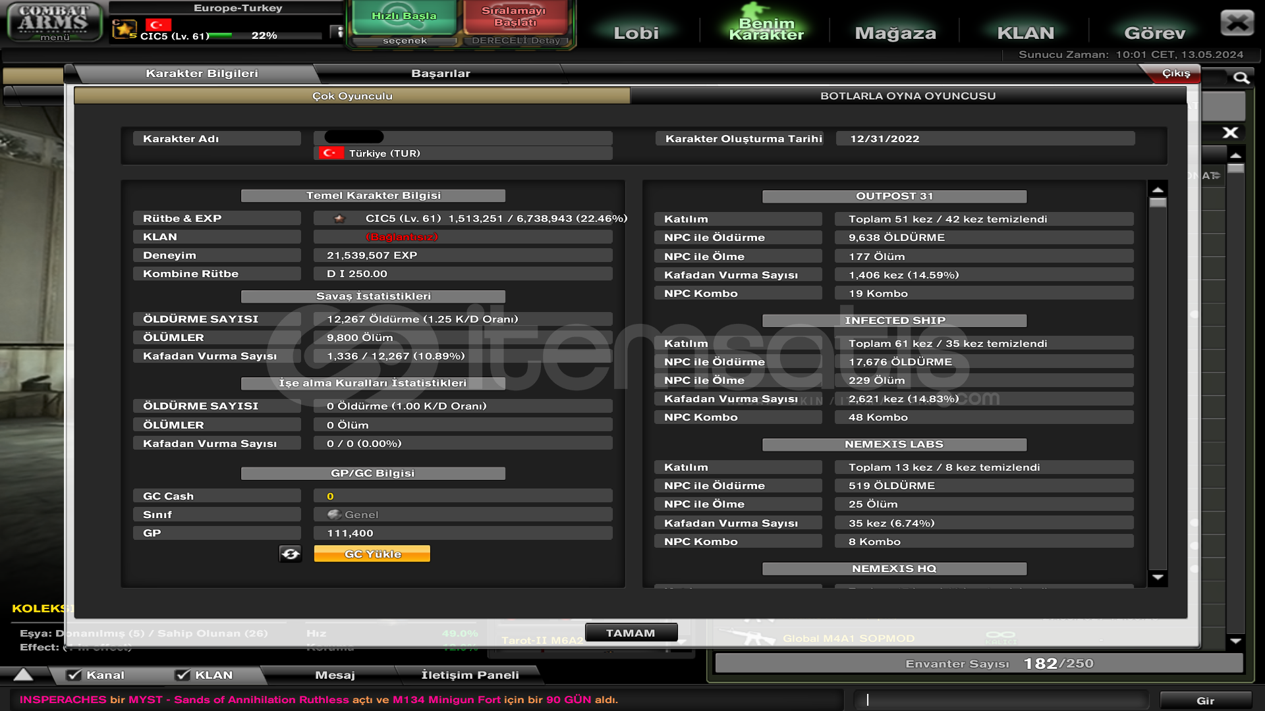Click the stats scrollbar down arrow
The image size is (1265, 711).
(1158, 578)
